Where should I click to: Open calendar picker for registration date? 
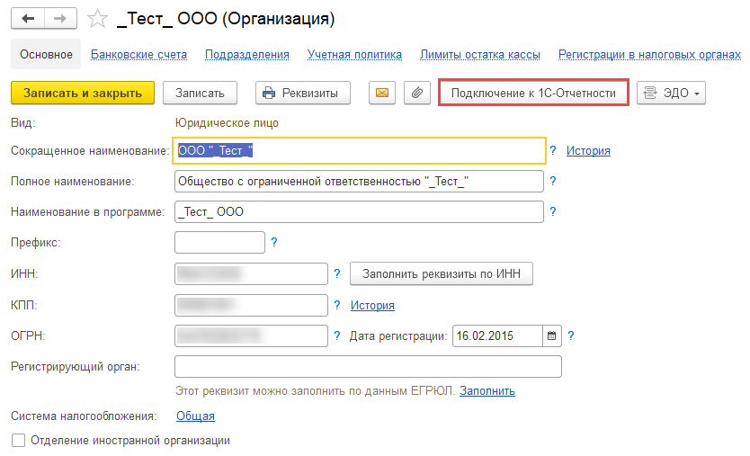pyautogui.click(x=552, y=335)
